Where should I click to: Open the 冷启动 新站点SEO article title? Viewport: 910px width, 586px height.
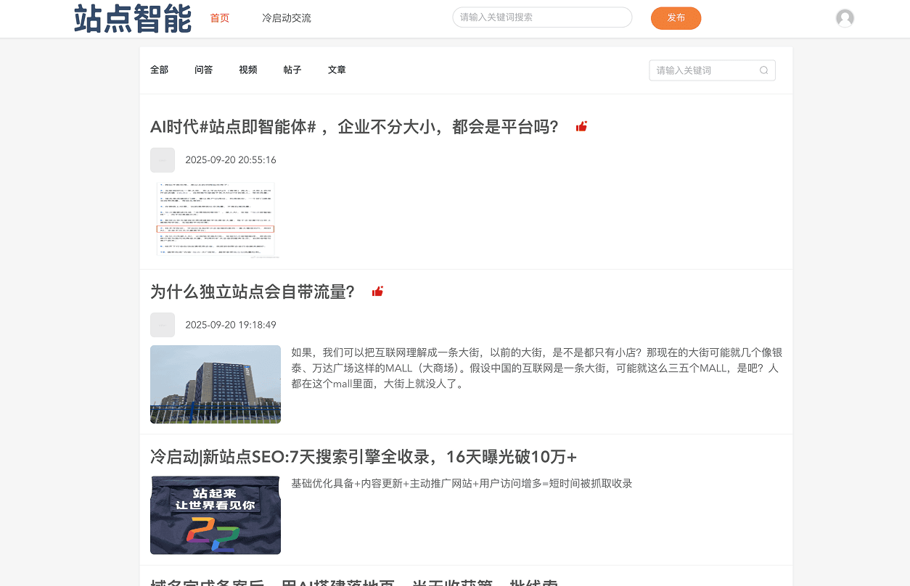364,457
